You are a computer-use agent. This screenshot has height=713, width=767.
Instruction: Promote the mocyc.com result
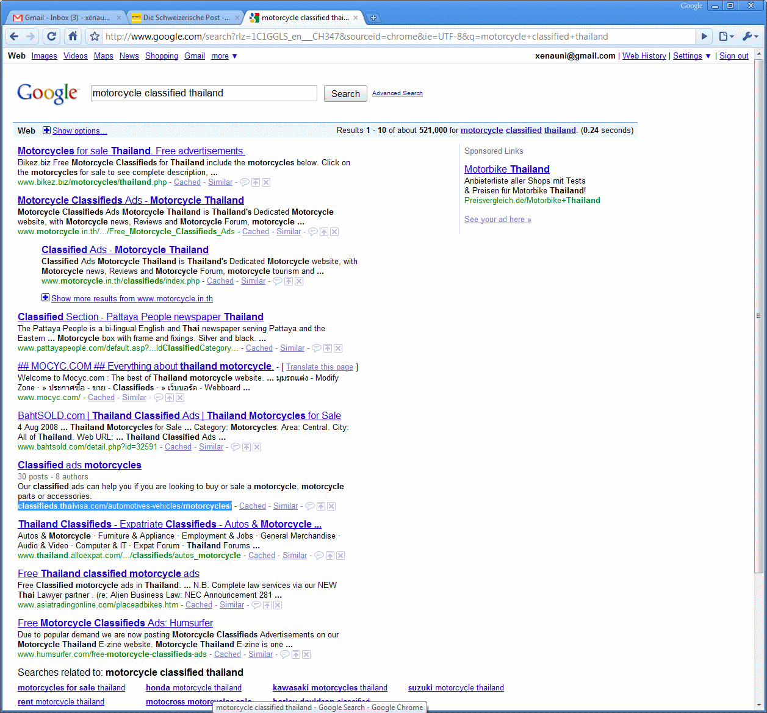[x=170, y=398]
